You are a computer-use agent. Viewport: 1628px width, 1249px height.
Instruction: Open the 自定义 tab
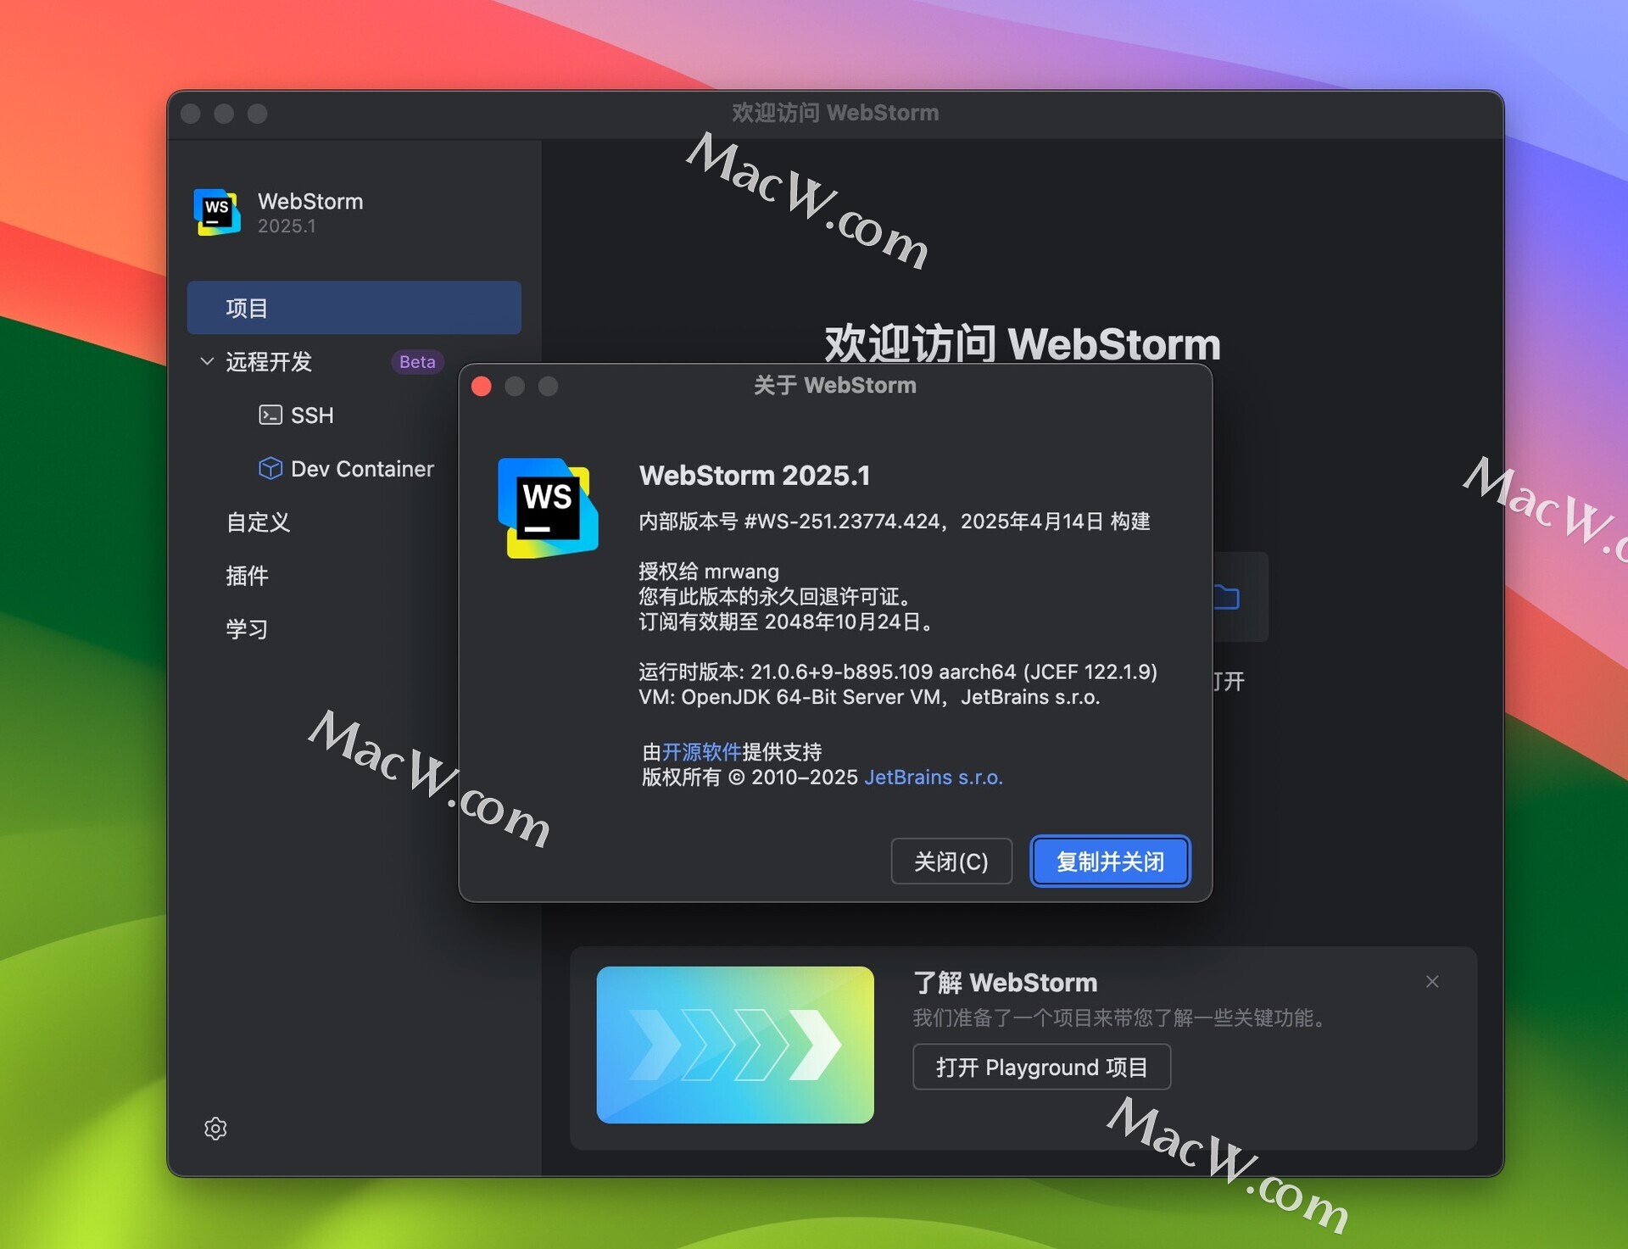tap(258, 522)
